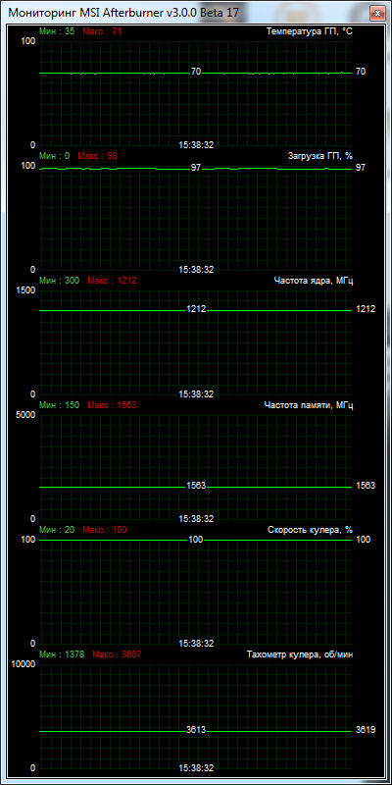The width and height of the screenshot is (392, 785).
Task: Click the current value 3619 at right of tachometer graph
Action: tap(366, 729)
